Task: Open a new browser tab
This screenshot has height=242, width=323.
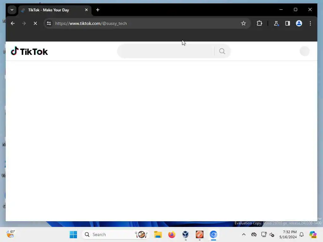Action: click(x=98, y=10)
